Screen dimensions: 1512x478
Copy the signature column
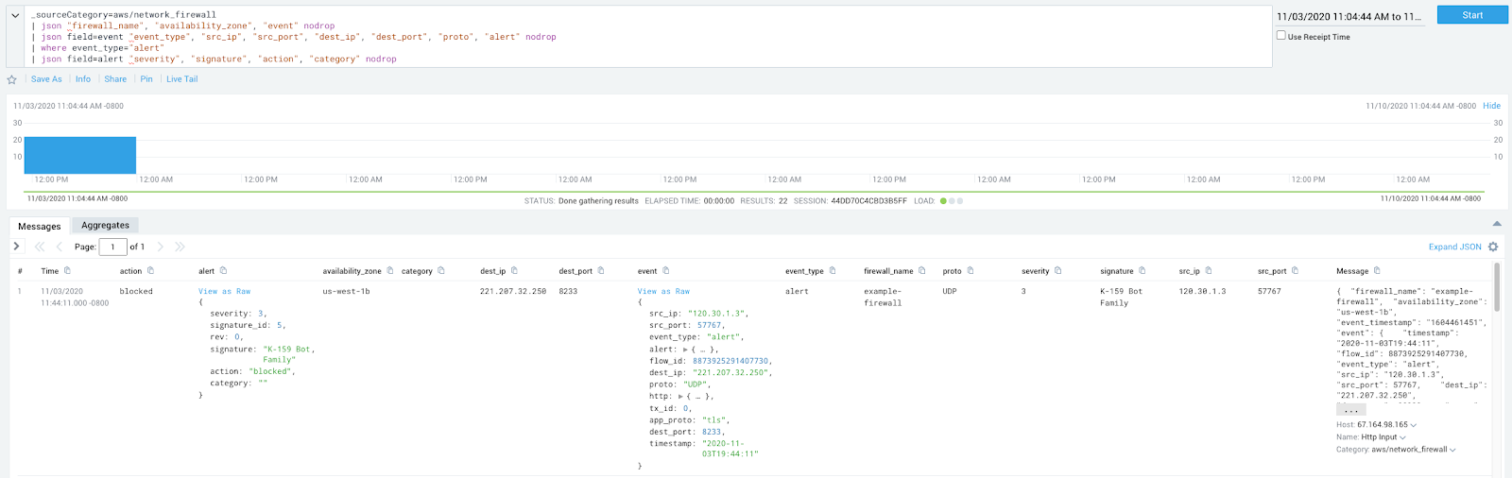tap(1142, 271)
